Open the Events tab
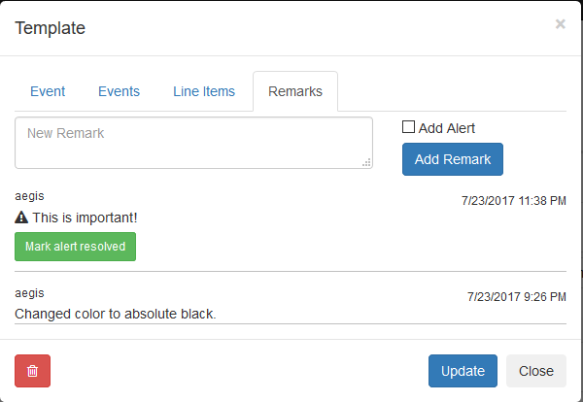This screenshot has width=583, height=402. point(119,92)
